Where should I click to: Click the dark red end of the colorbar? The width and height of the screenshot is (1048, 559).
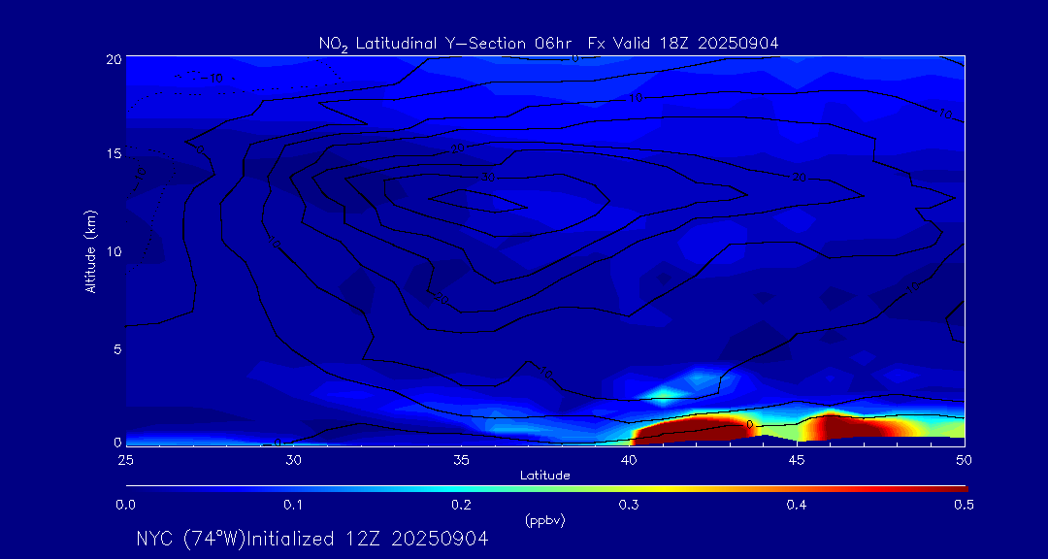pyautogui.click(x=953, y=489)
